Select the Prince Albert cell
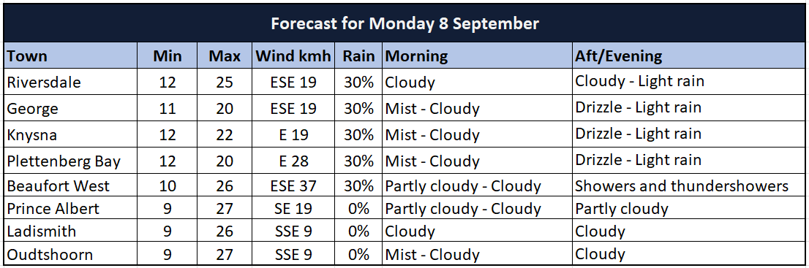The width and height of the screenshot is (809, 268). coord(71,208)
